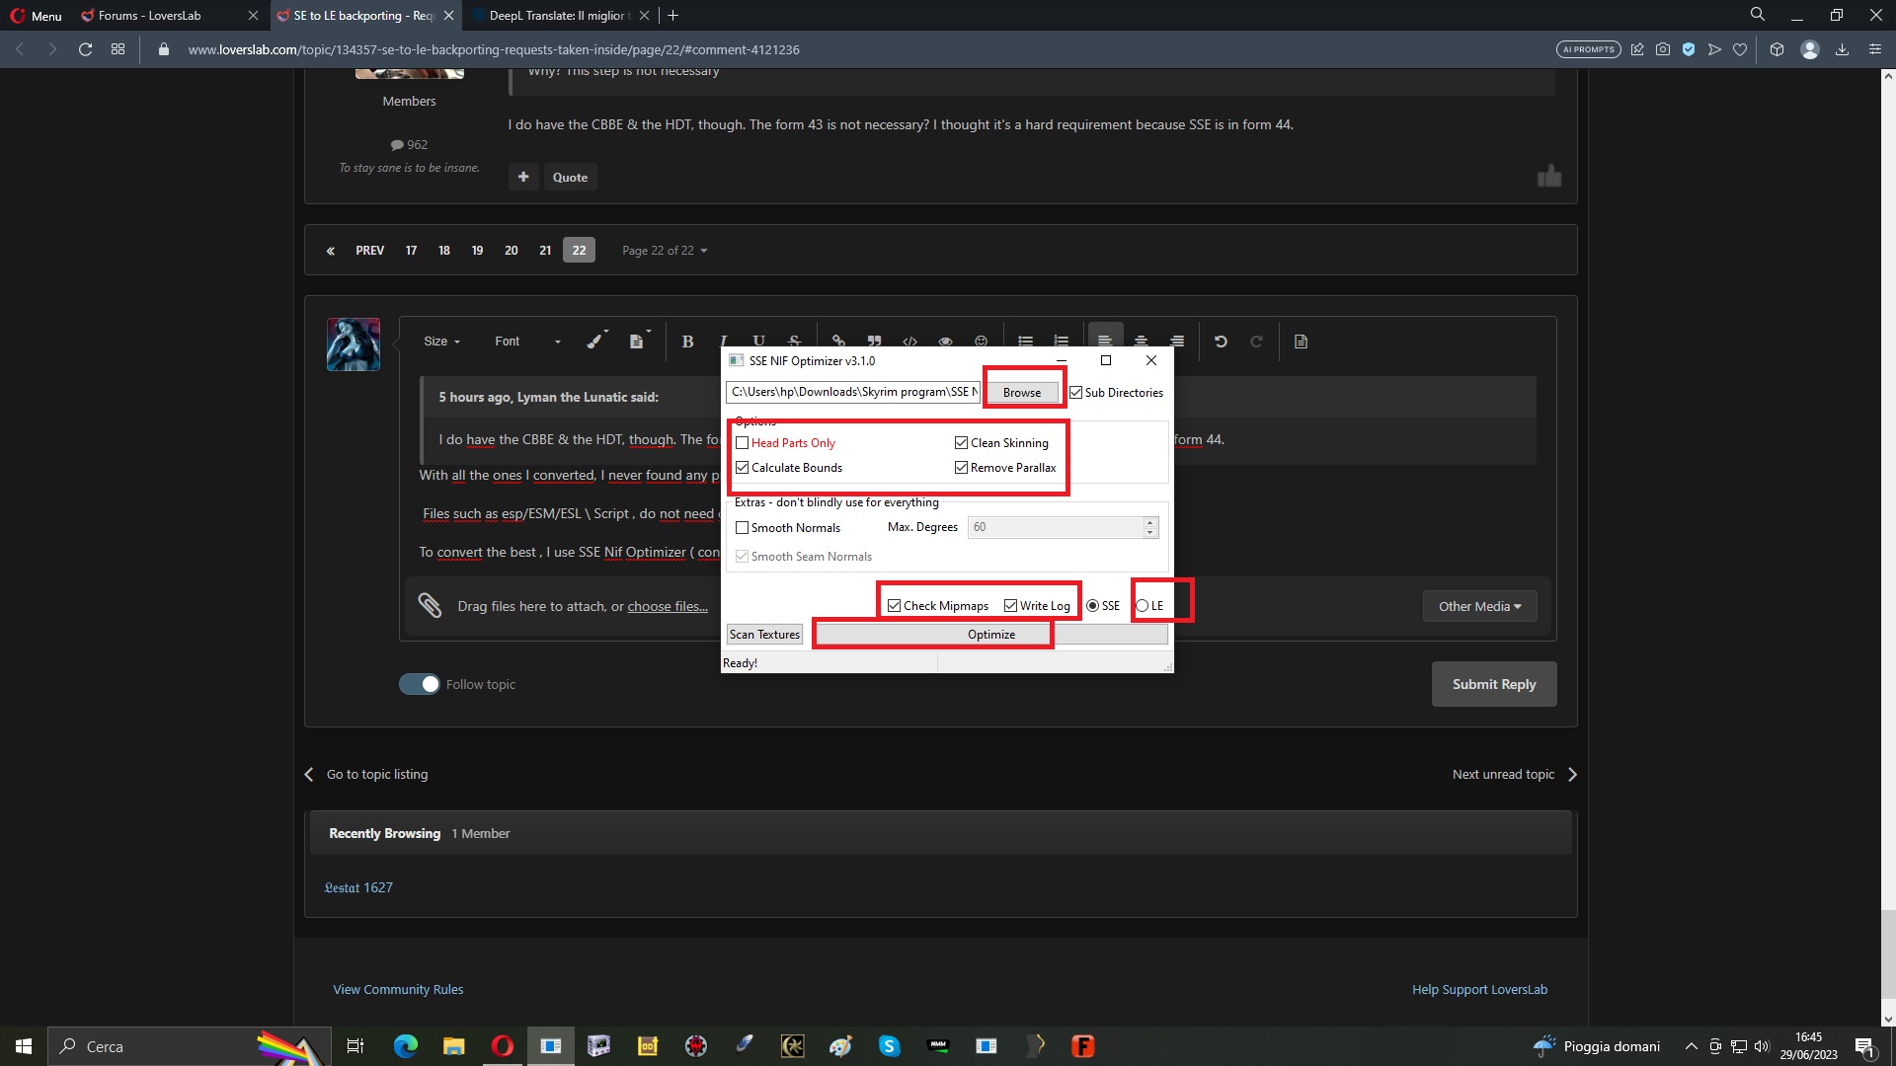Image resolution: width=1896 pixels, height=1066 pixels.
Task: Open the Font dropdown in editor
Action: click(x=527, y=342)
